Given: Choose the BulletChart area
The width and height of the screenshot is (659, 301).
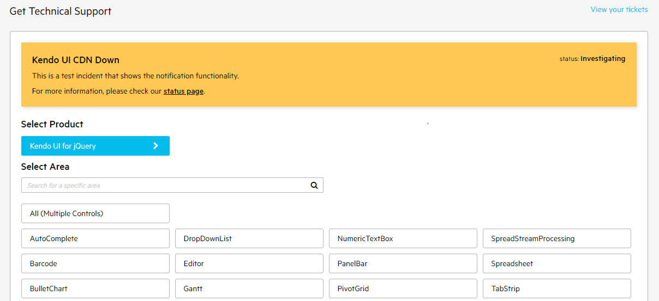Looking at the screenshot, I should click(x=95, y=288).
